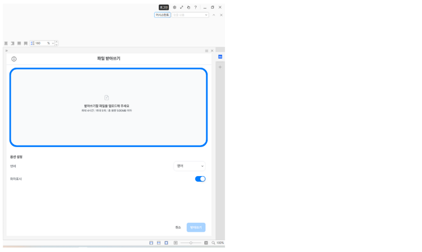Expand the search box dropdown beside 어시스턴트
422x252 pixels.
[x=206, y=15]
